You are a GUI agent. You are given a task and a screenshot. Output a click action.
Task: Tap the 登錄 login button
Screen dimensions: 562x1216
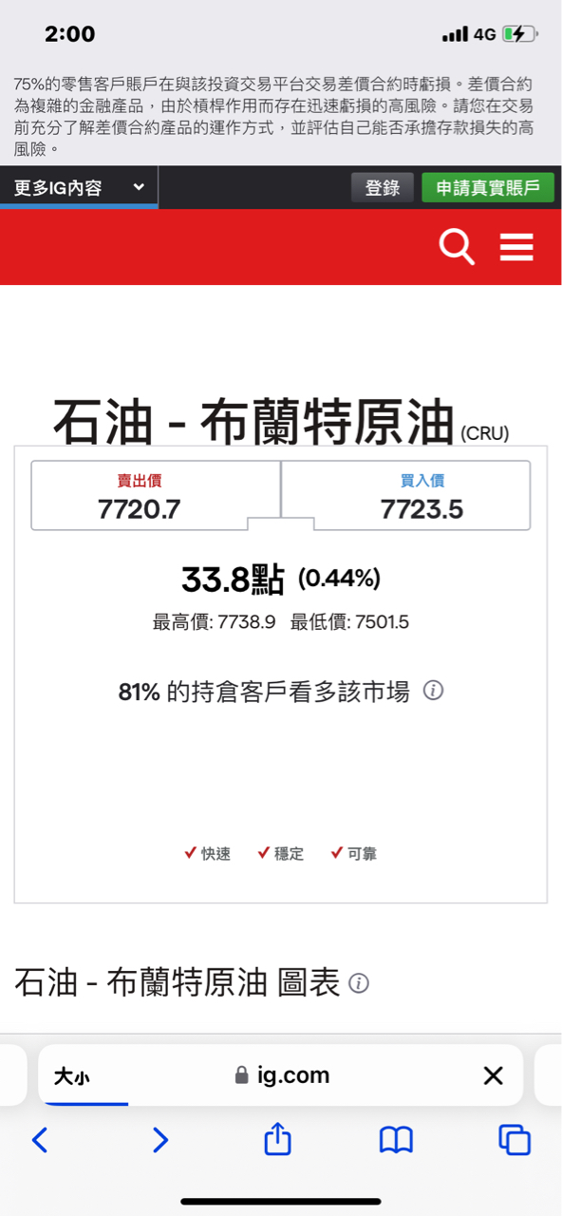382,187
